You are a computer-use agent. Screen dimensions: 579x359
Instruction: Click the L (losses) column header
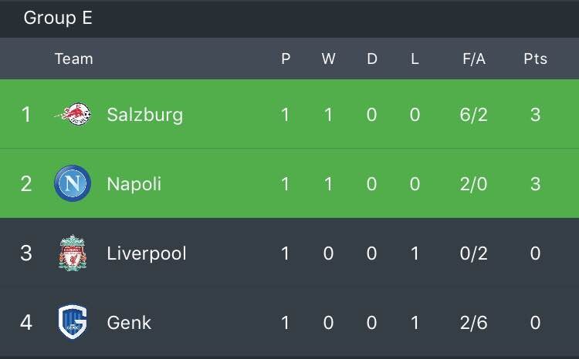click(x=415, y=59)
